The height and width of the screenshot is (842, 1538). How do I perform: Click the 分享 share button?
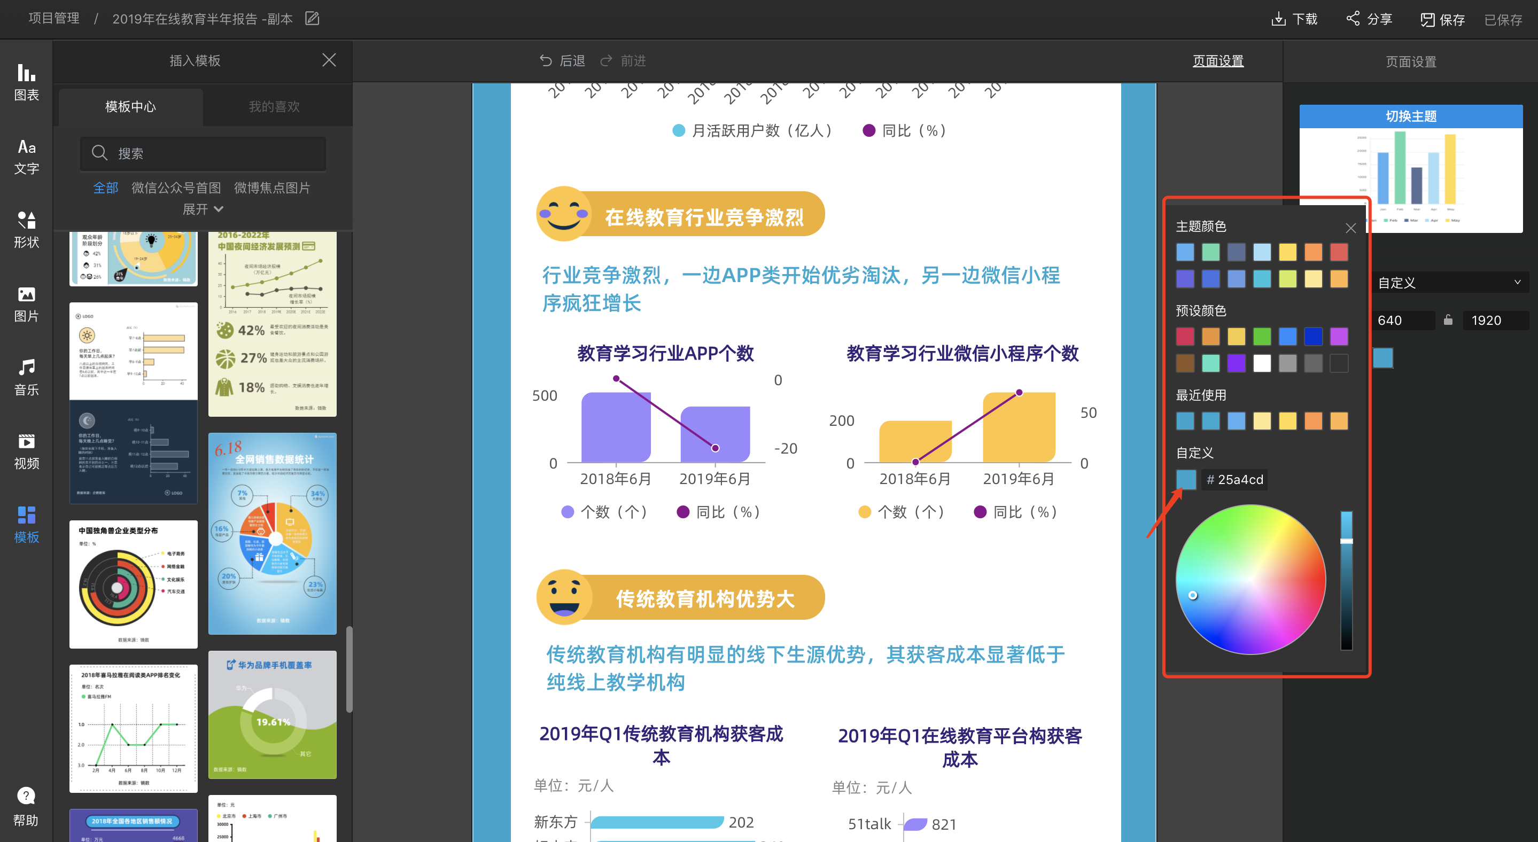point(1369,19)
